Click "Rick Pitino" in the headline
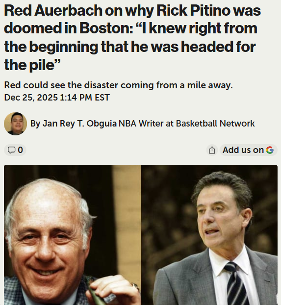 [193, 10]
